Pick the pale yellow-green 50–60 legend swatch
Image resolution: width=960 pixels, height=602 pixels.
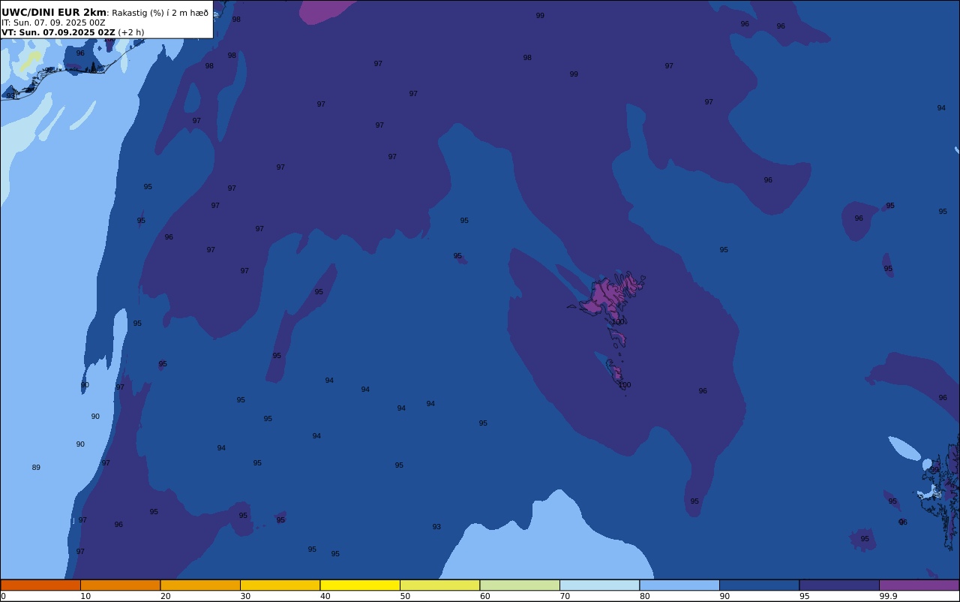coord(439,585)
